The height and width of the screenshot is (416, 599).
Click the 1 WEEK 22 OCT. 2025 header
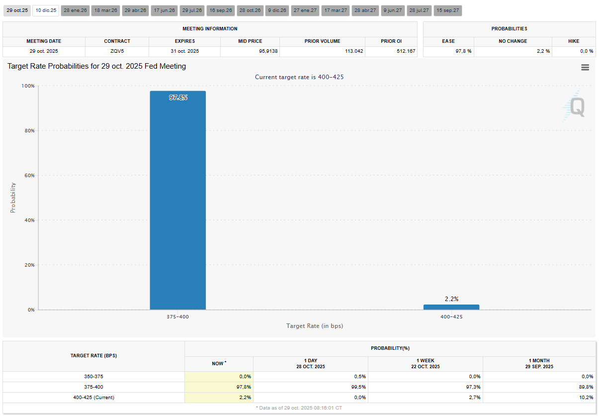pos(425,364)
